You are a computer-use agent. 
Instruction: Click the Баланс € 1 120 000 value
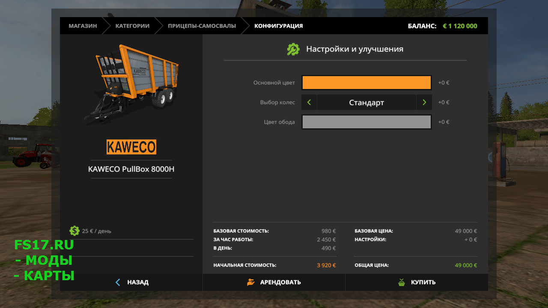pyautogui.click(x=460, y=26)
